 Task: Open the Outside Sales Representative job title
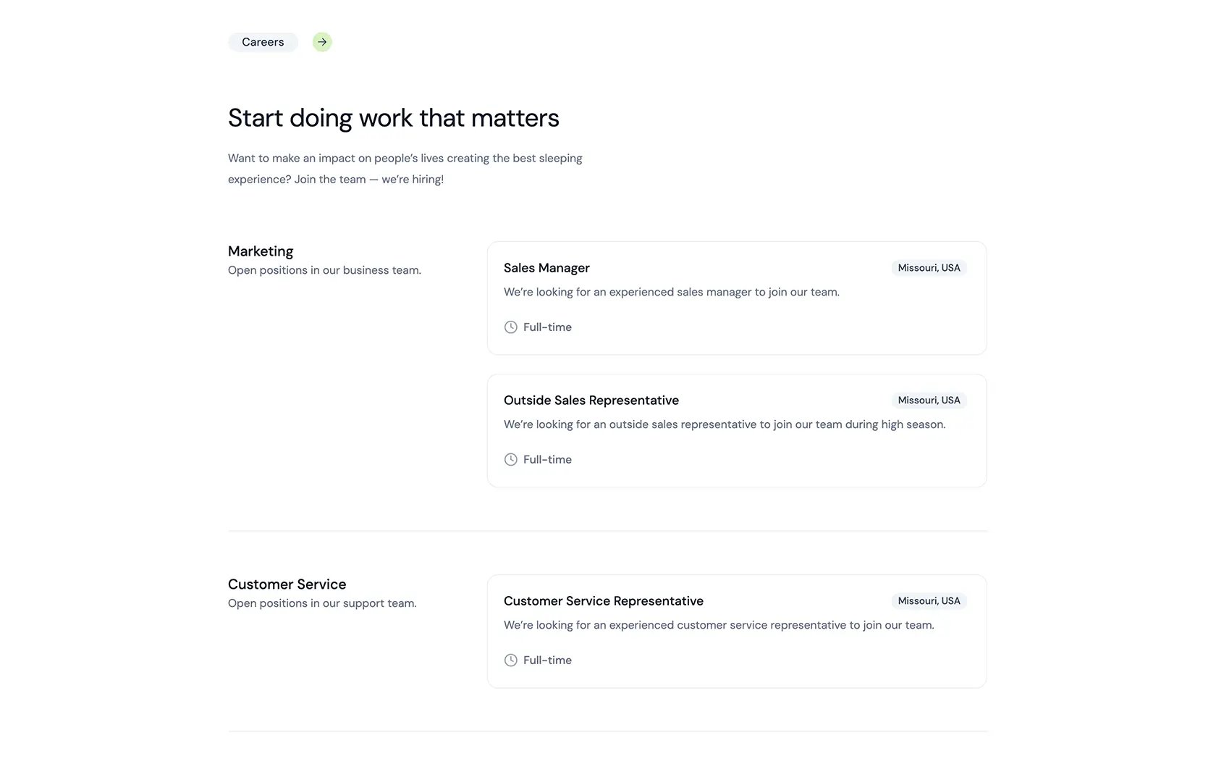tap(591, 401)
